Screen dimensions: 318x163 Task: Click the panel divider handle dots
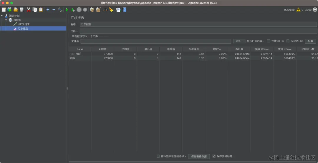coord(67,88)
